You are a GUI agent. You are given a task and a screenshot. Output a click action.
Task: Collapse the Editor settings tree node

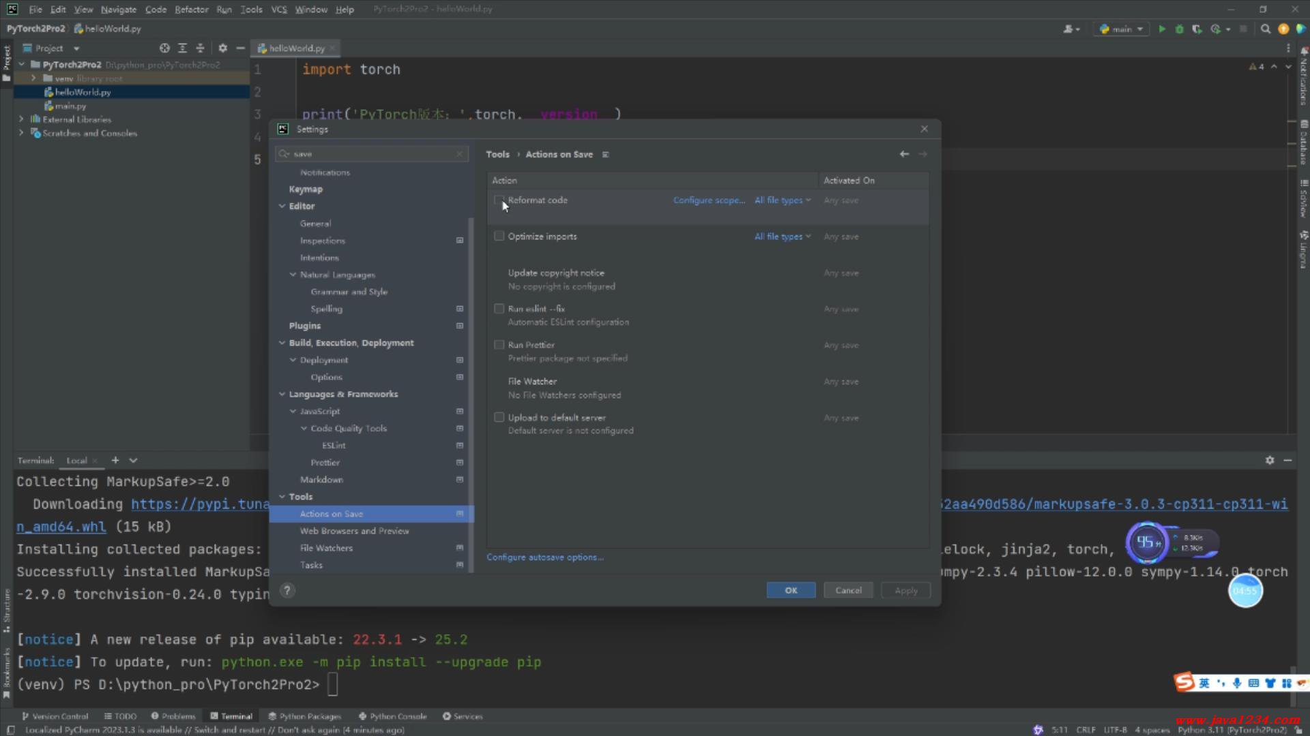point(282,206)
